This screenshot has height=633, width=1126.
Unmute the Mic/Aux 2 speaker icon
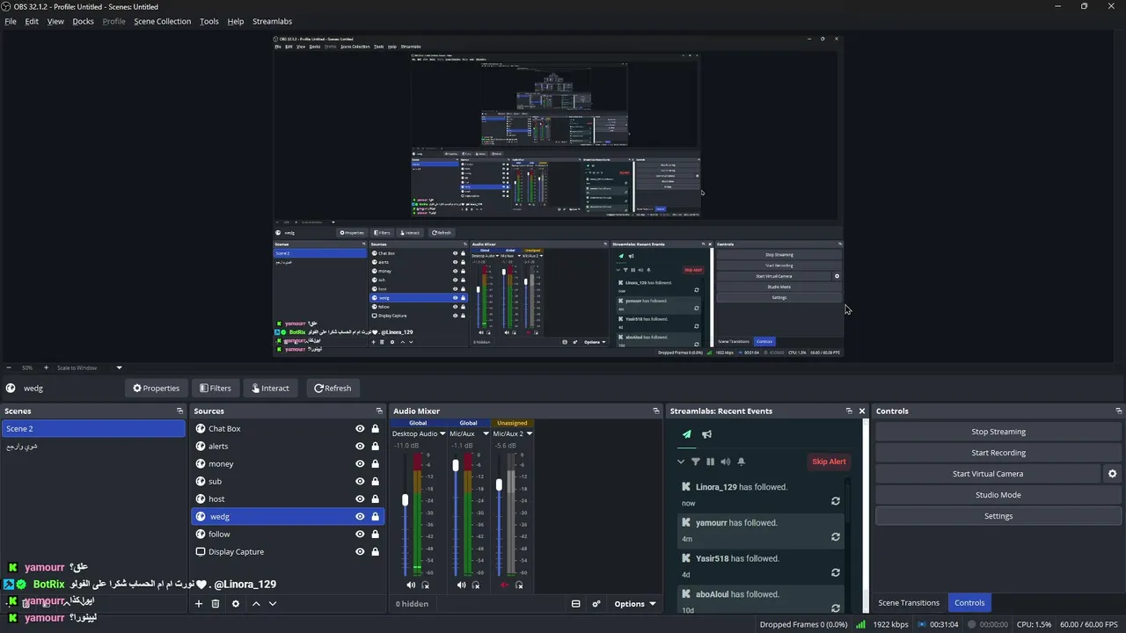pyautogui.click(x=505, y=585)
